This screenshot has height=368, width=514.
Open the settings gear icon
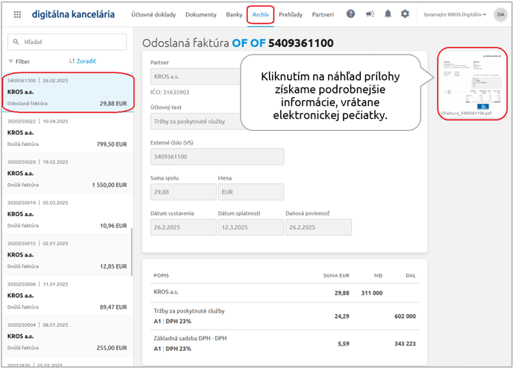tap(405, 13)
